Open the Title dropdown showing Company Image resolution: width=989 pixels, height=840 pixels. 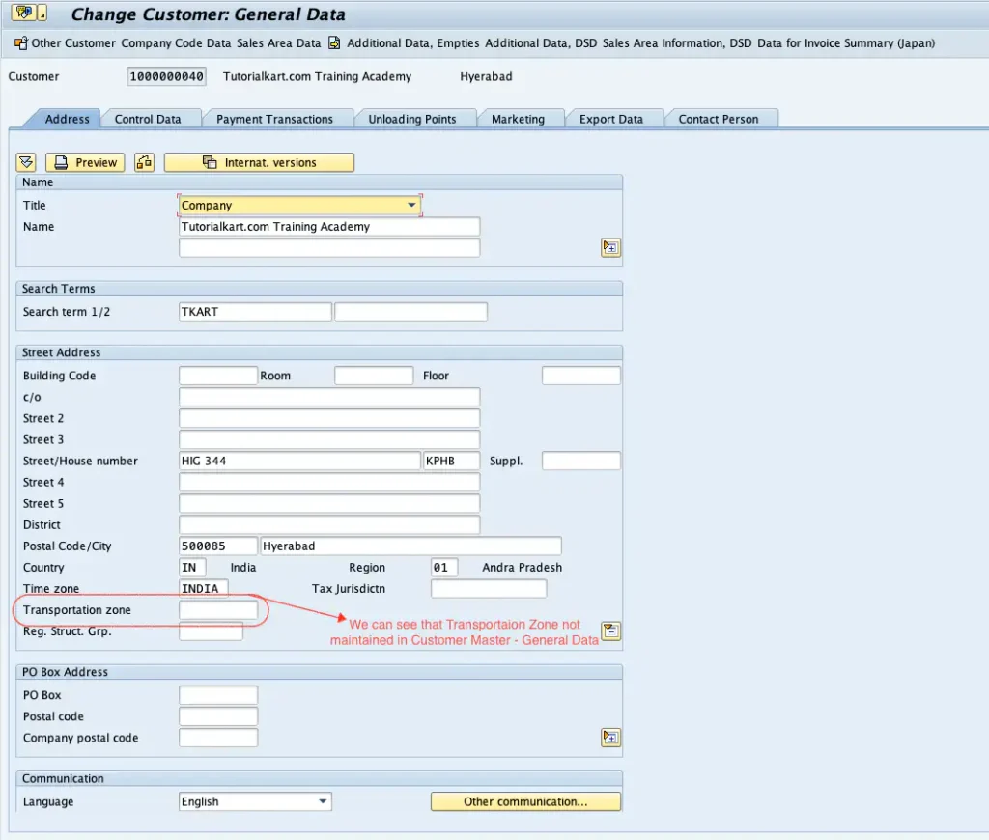299,205
